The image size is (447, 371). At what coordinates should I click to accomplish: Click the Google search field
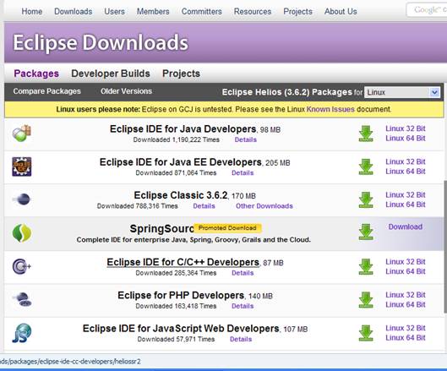click(x=428, y=10)
